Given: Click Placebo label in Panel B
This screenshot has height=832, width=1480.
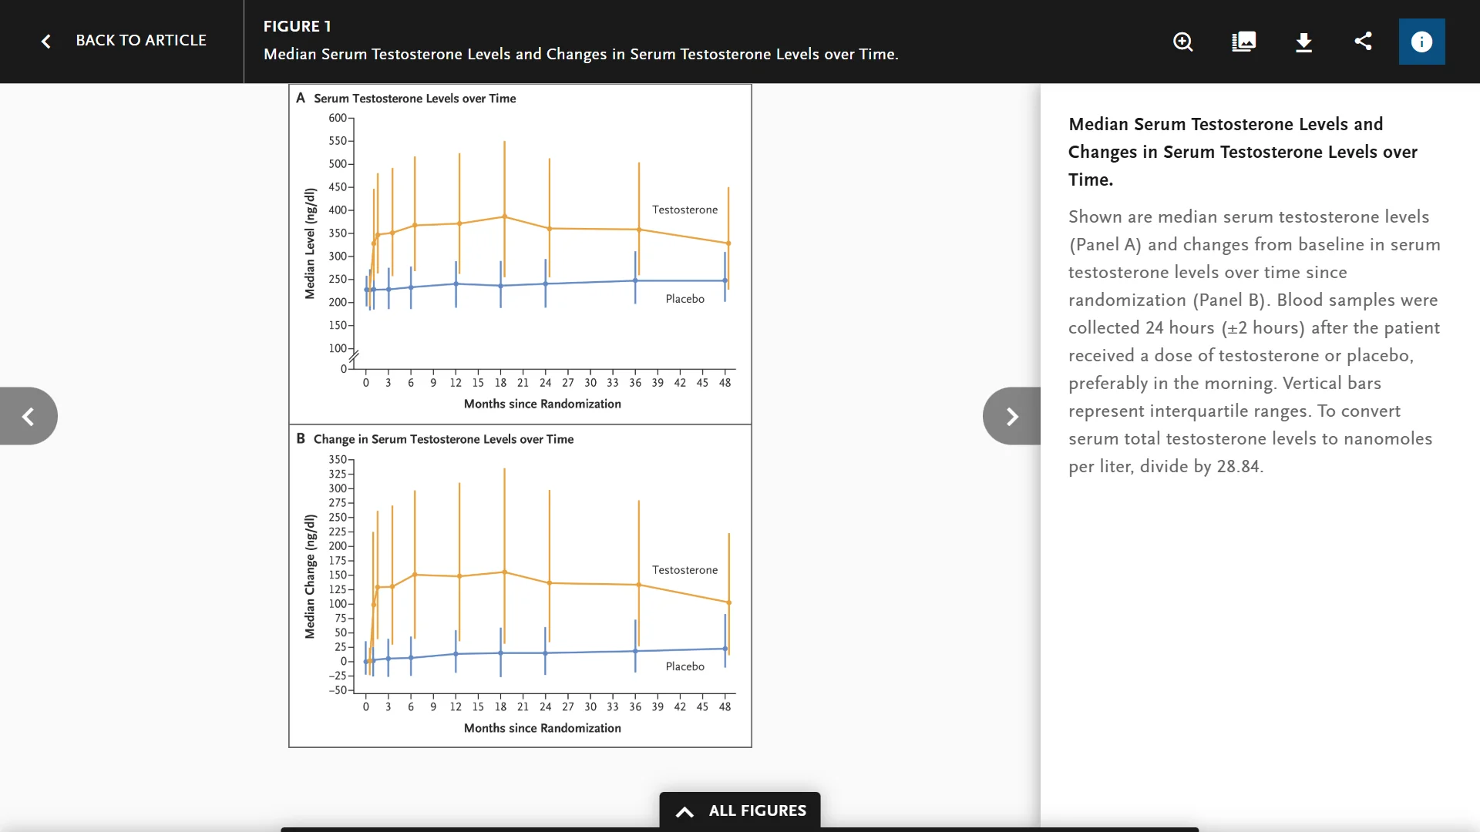Looking at the screenshot, I should tap(684, 666).
